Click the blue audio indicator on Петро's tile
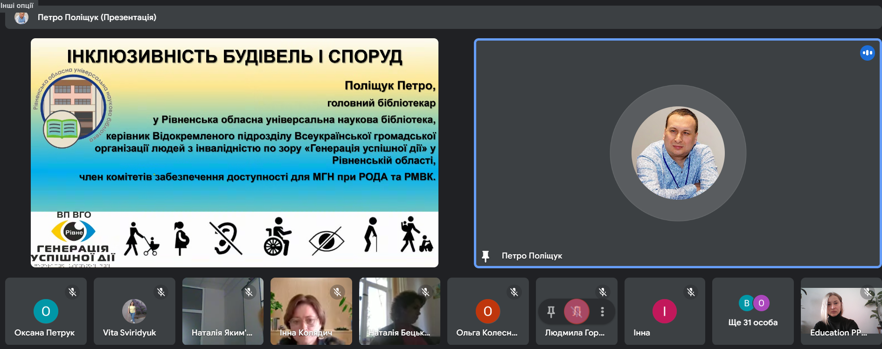 867,53
